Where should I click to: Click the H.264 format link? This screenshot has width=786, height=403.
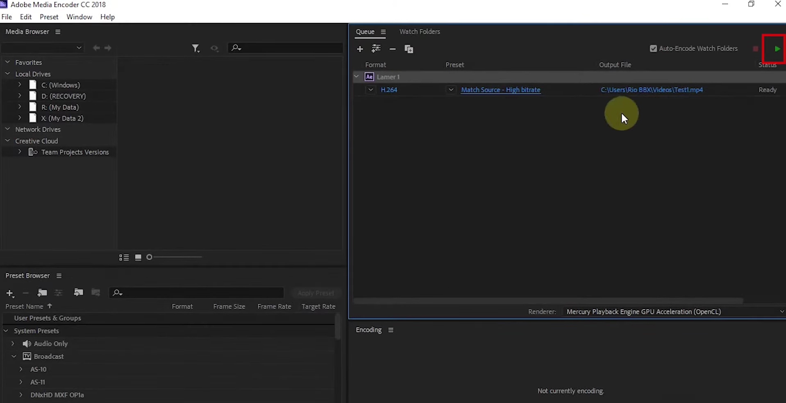coord(389,90)
